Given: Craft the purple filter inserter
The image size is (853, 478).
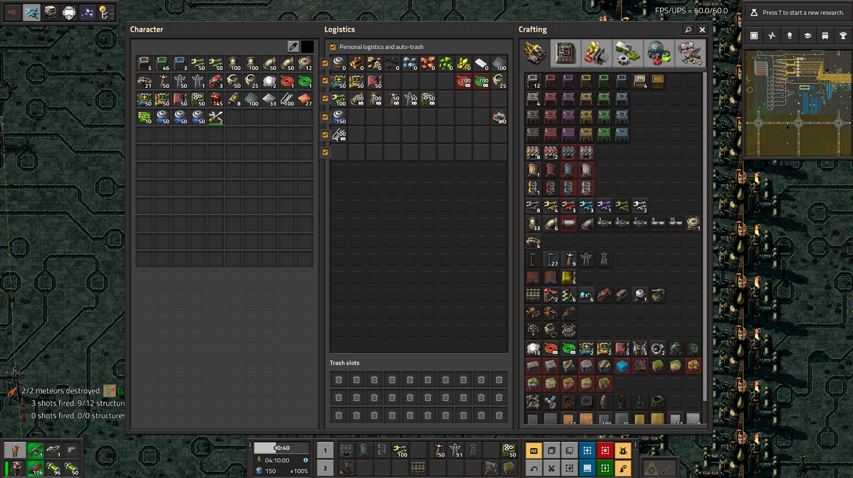Looking at the screenshot, I should pos(604,206).
